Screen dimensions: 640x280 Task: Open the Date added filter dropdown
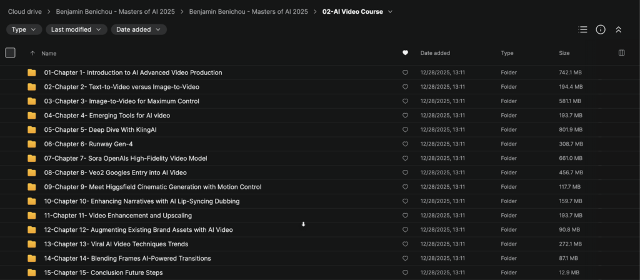[139, 29]
